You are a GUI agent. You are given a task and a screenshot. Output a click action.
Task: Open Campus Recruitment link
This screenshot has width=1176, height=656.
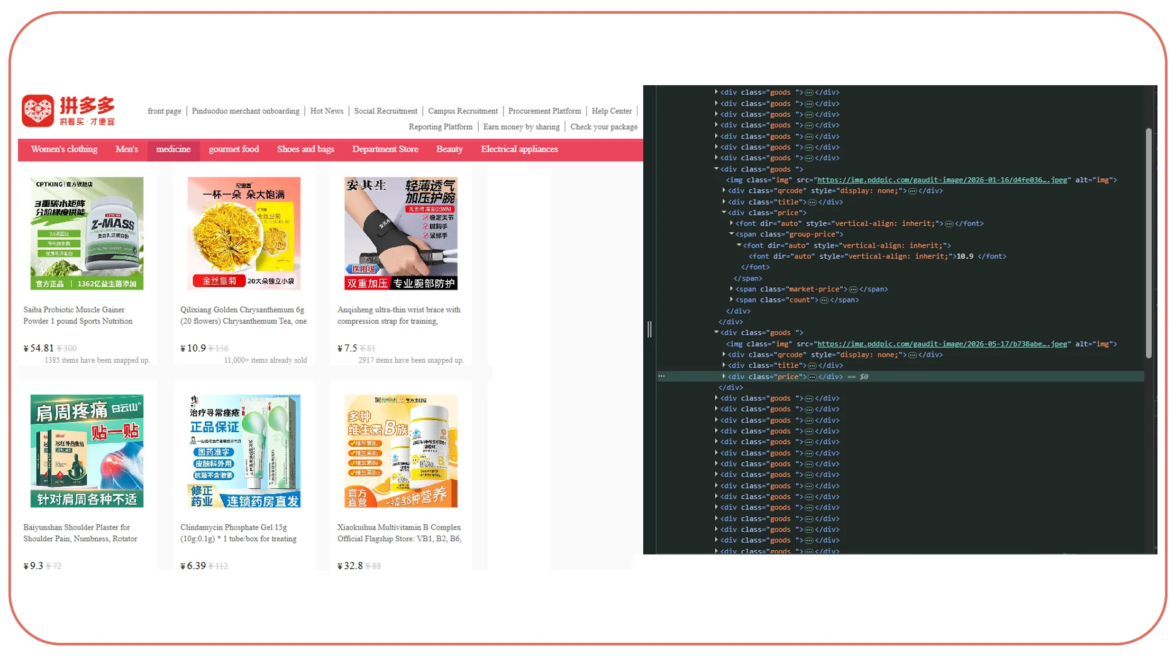click(x=463, y=111)
